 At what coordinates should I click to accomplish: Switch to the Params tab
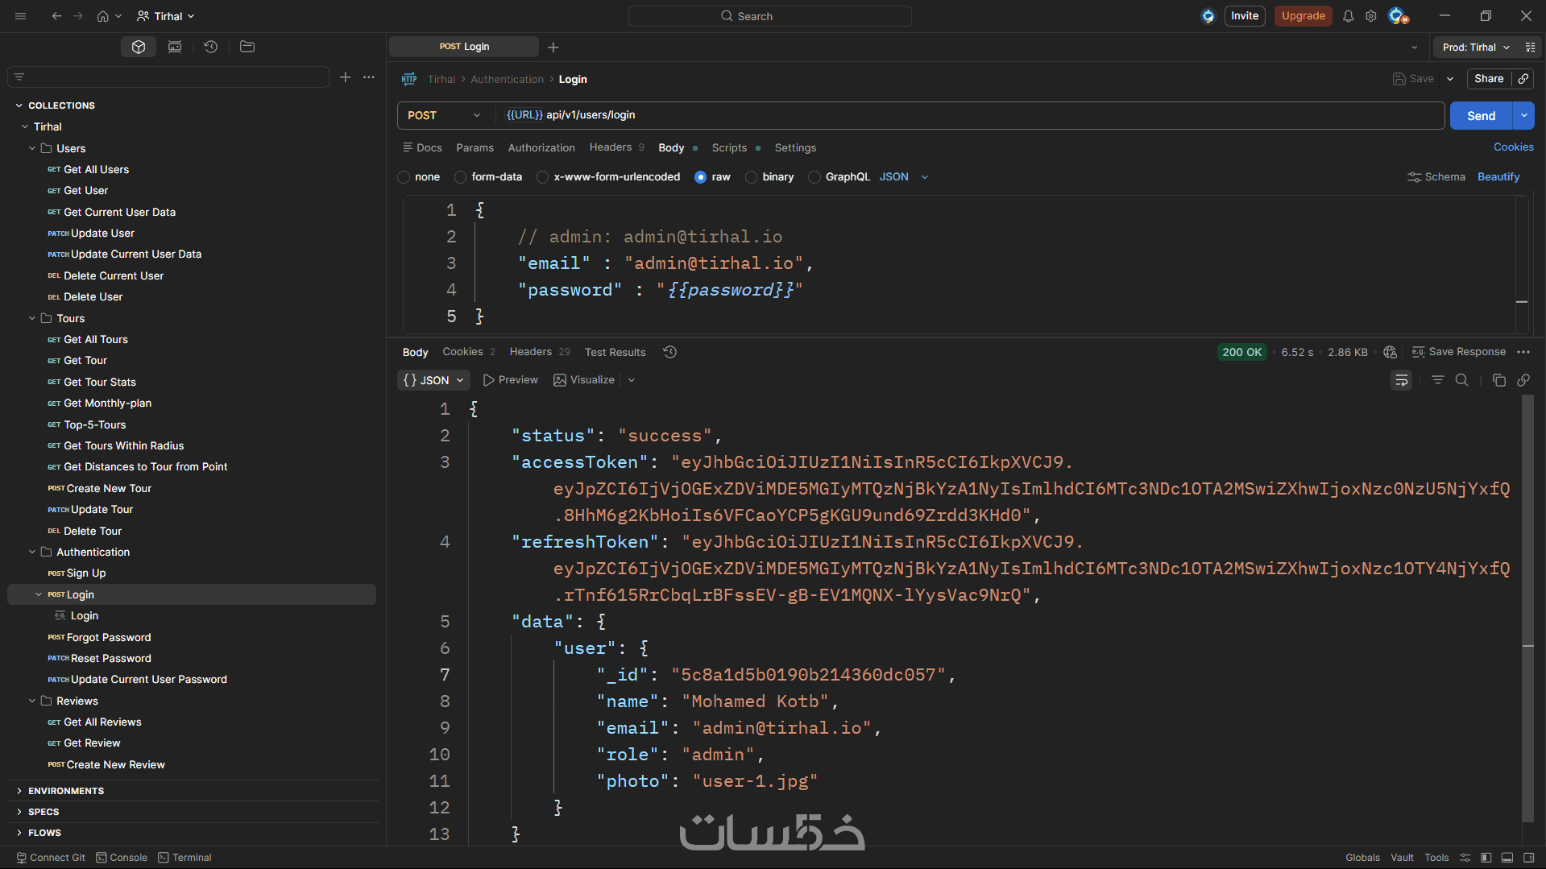click(475, 148)
